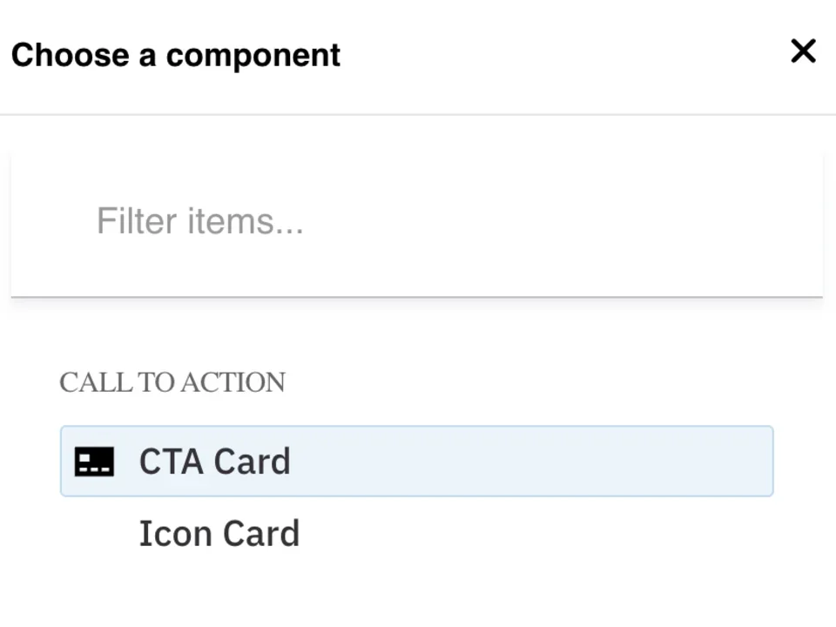Image resolution: width=836 pixels, height=627 pixels.
Task: Close the Choose a component dialog
Action: click(802, 51)
